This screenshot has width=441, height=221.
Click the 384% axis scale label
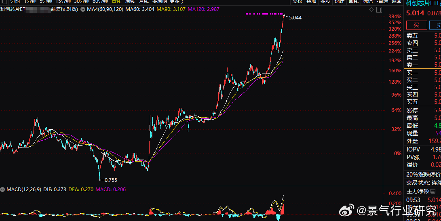(395, 16)
